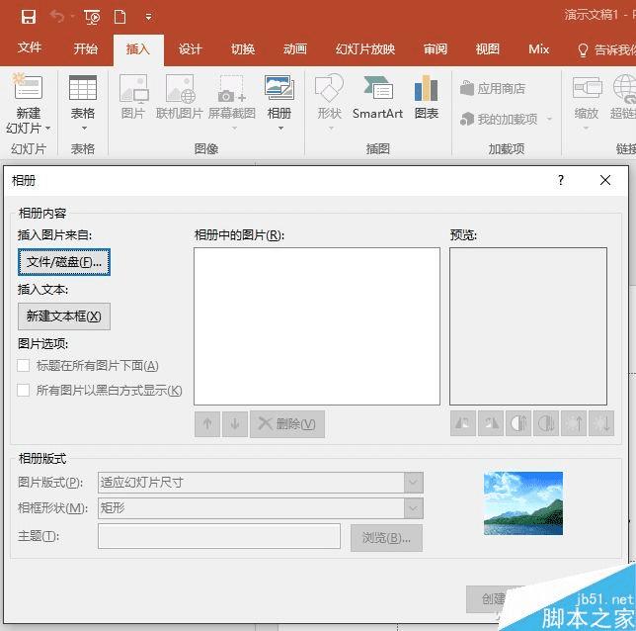Open help with the question mark in 相册 dialog
Viewport: 636px width, 631px height.
tap(561, 180)
